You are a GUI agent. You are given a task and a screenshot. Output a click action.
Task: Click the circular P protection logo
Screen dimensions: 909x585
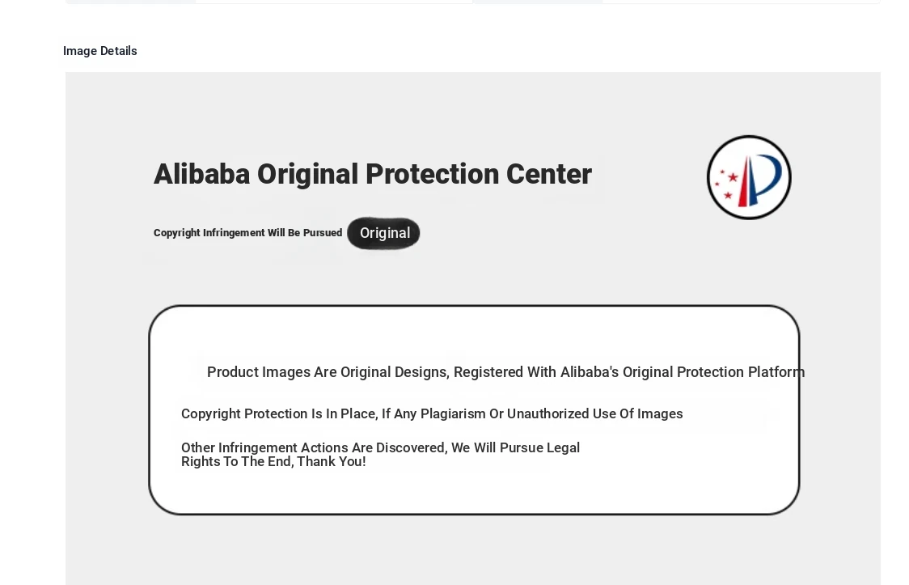click(749, 177)
